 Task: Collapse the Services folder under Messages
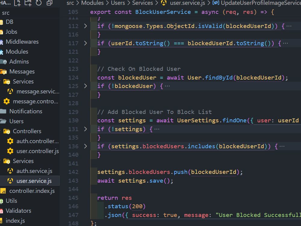[x=23, y=81]
